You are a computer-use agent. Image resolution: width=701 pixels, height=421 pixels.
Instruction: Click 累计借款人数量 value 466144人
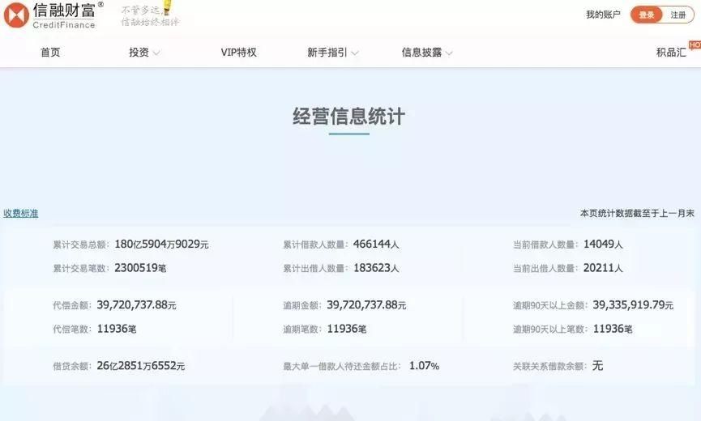[x=376, y=245]
